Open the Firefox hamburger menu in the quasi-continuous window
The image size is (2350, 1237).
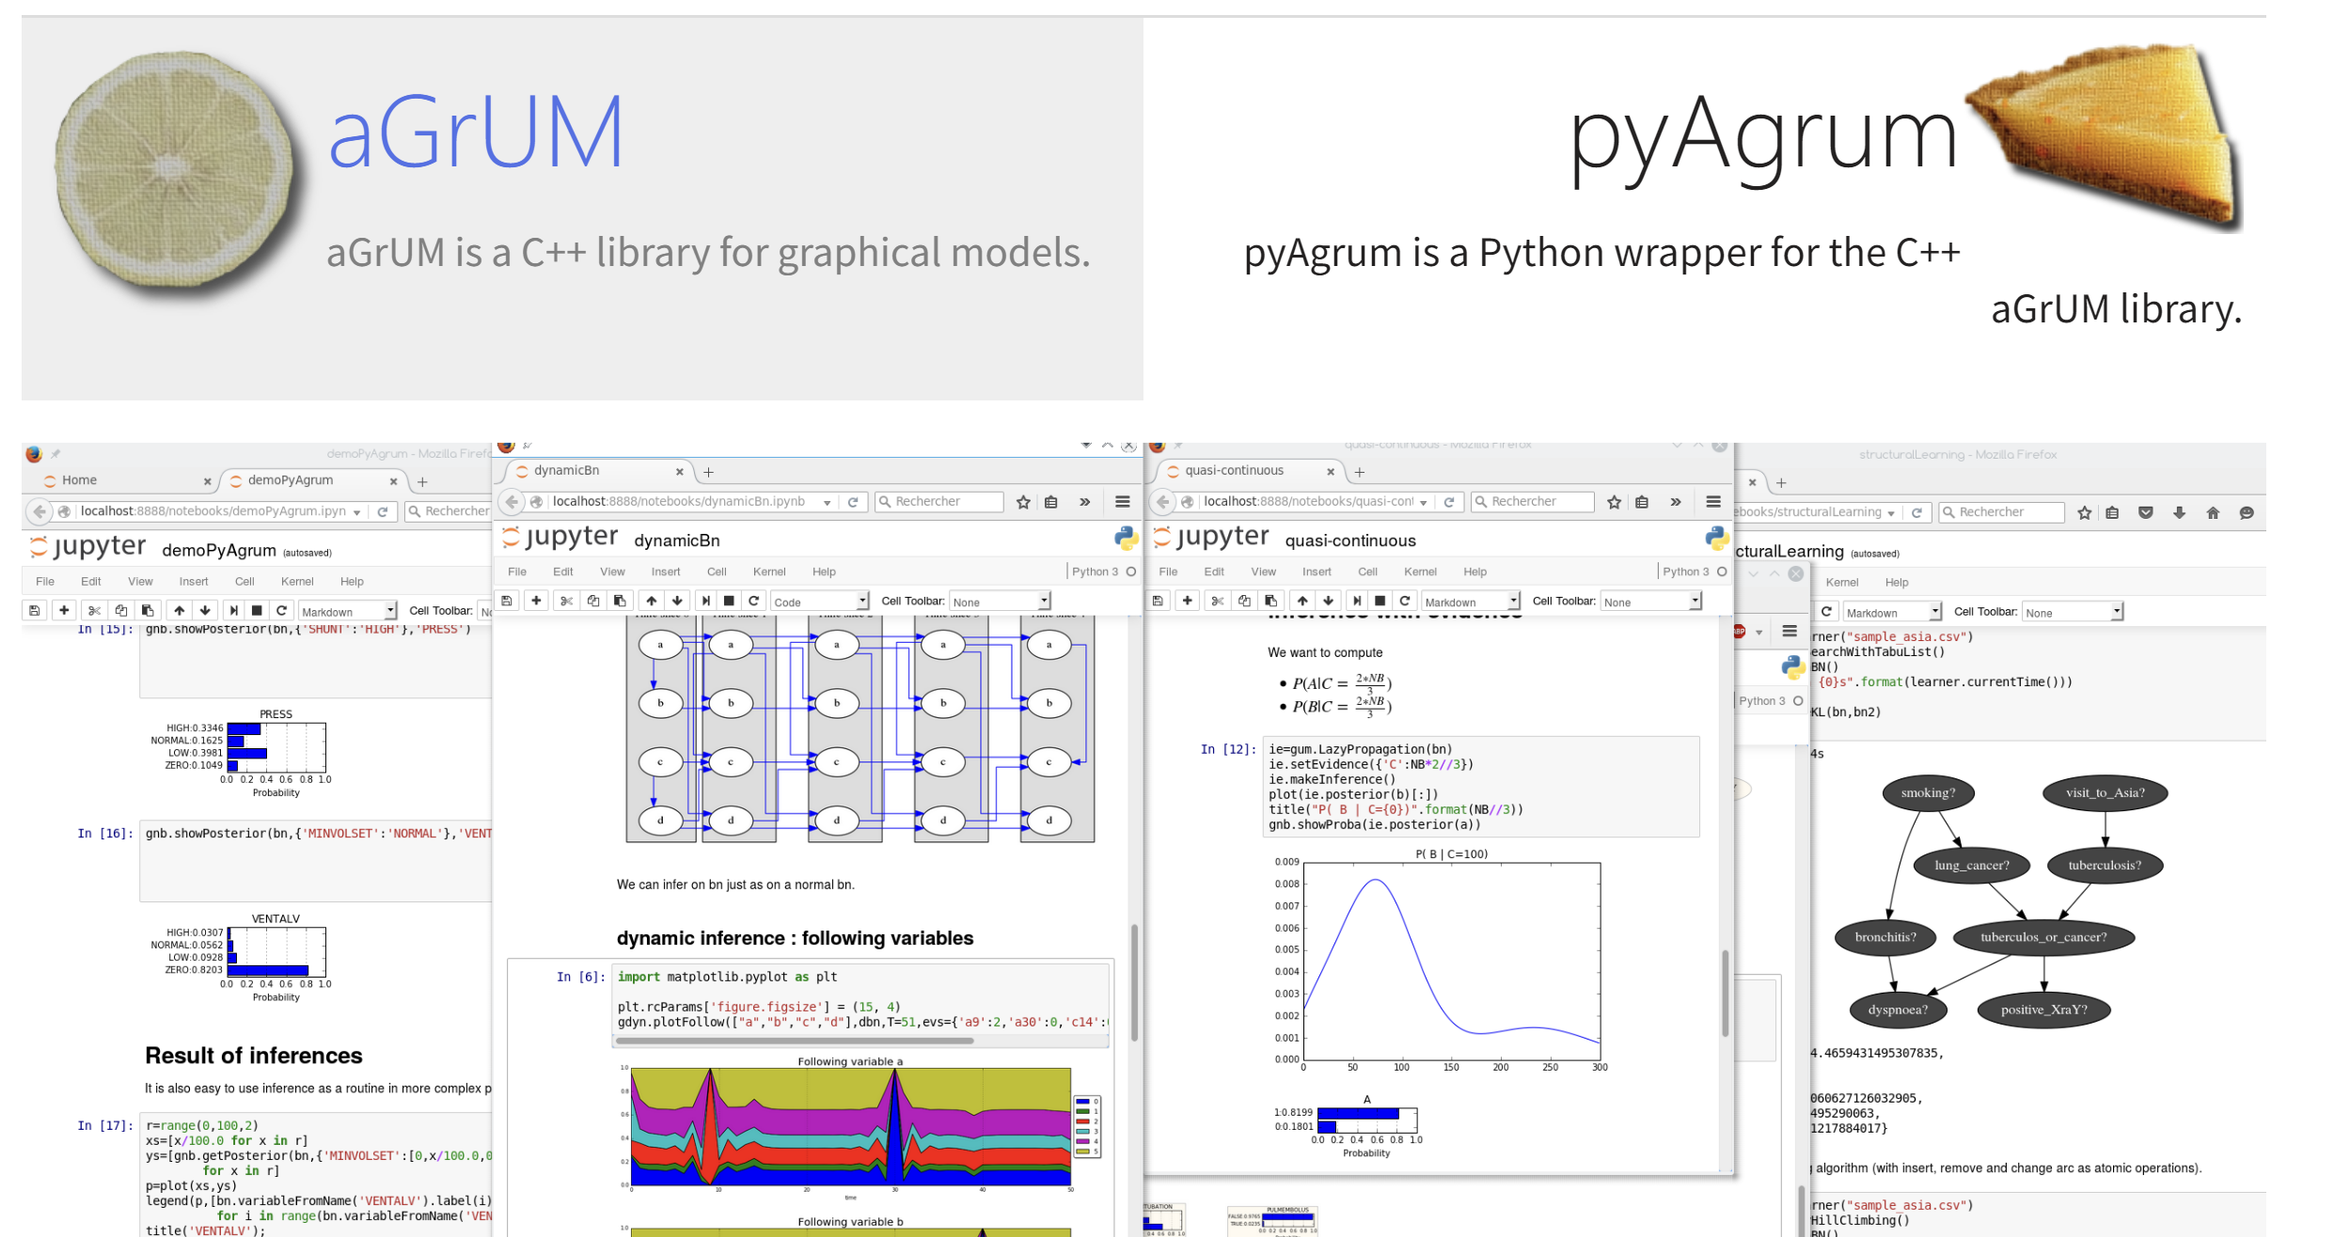[1712, 502]
